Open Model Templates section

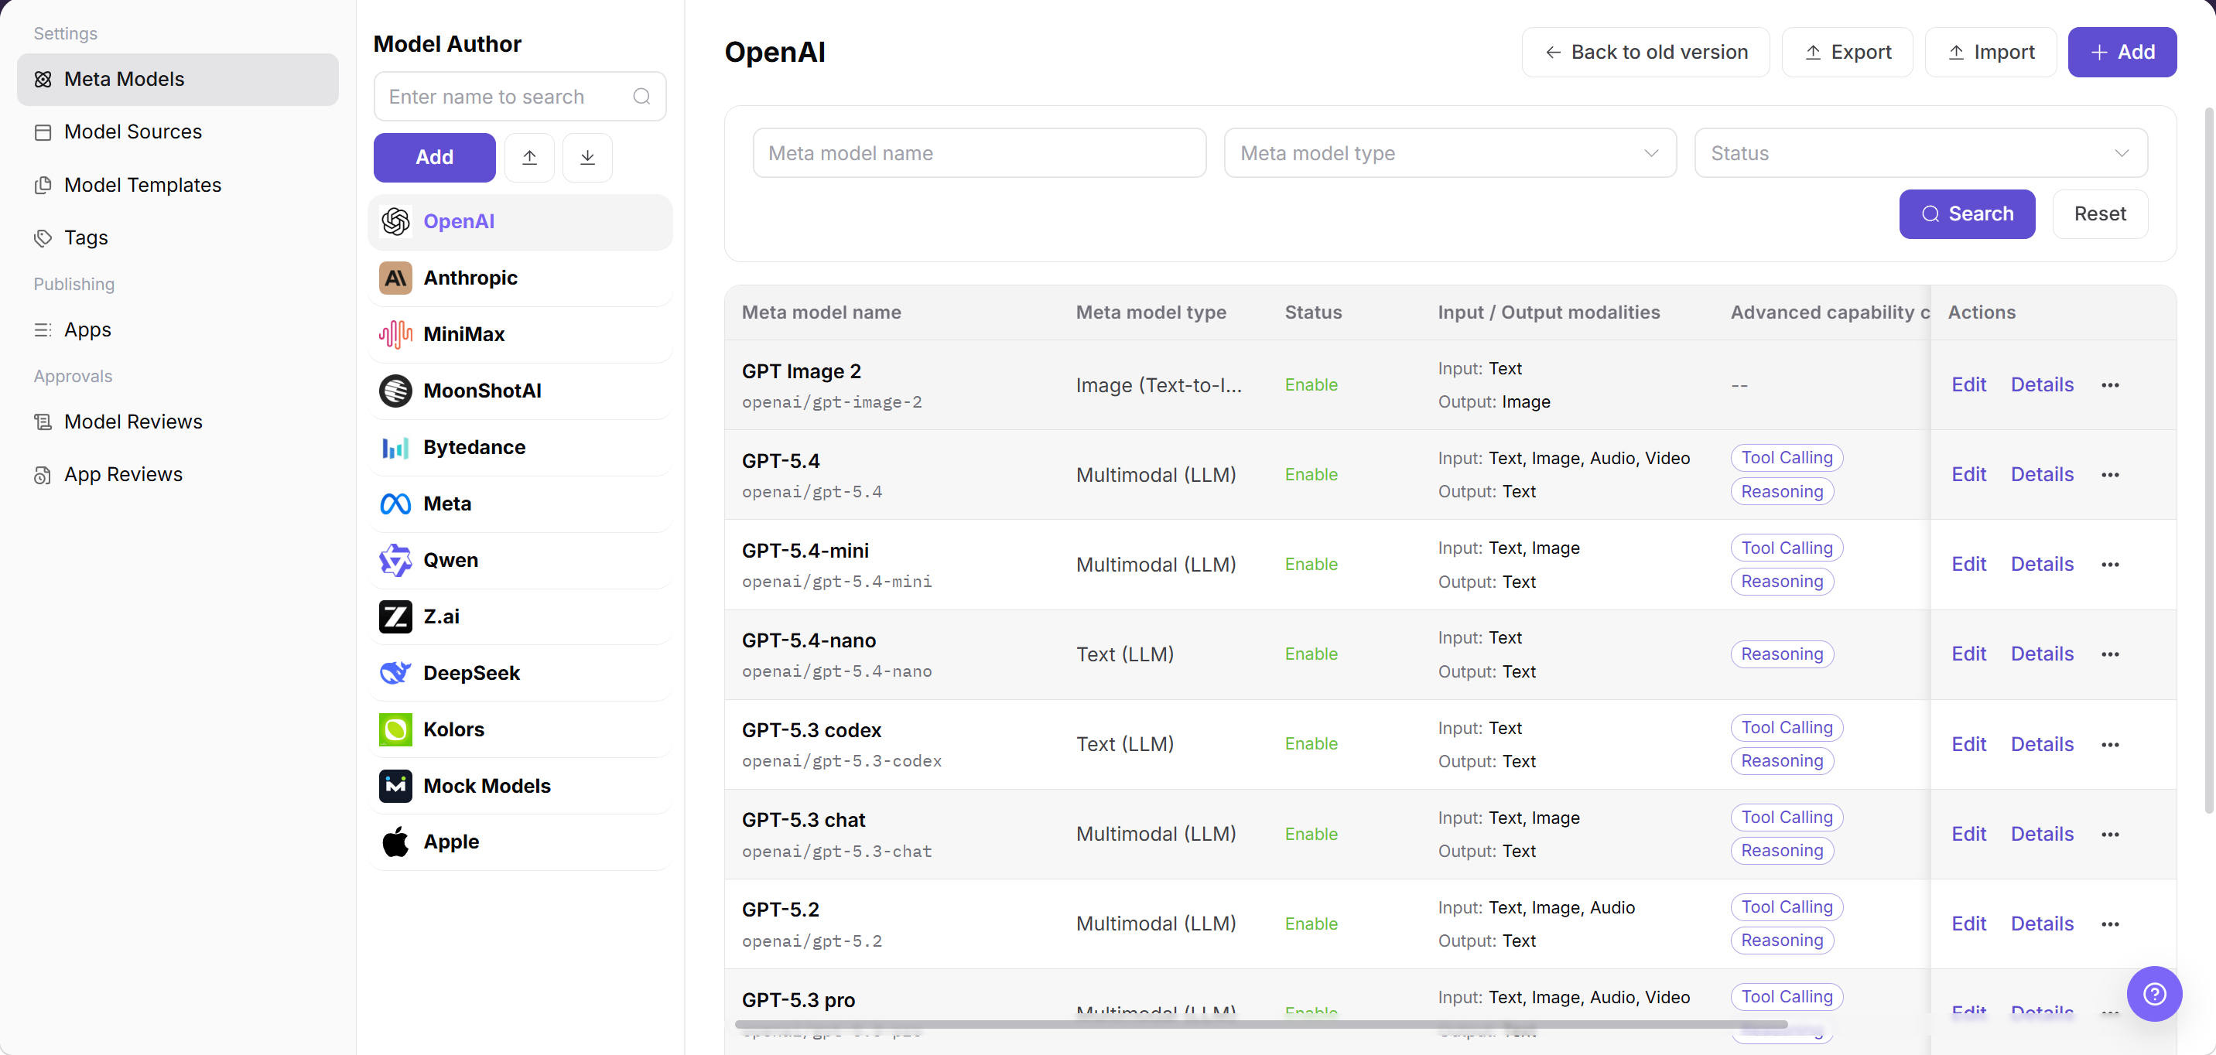(178, 185)
